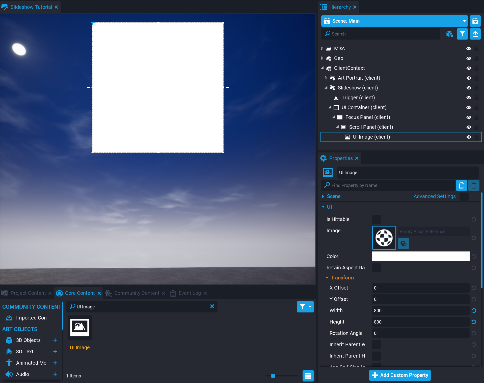Click the image asset picker icon below the asset reference

[x=403, y=244]
